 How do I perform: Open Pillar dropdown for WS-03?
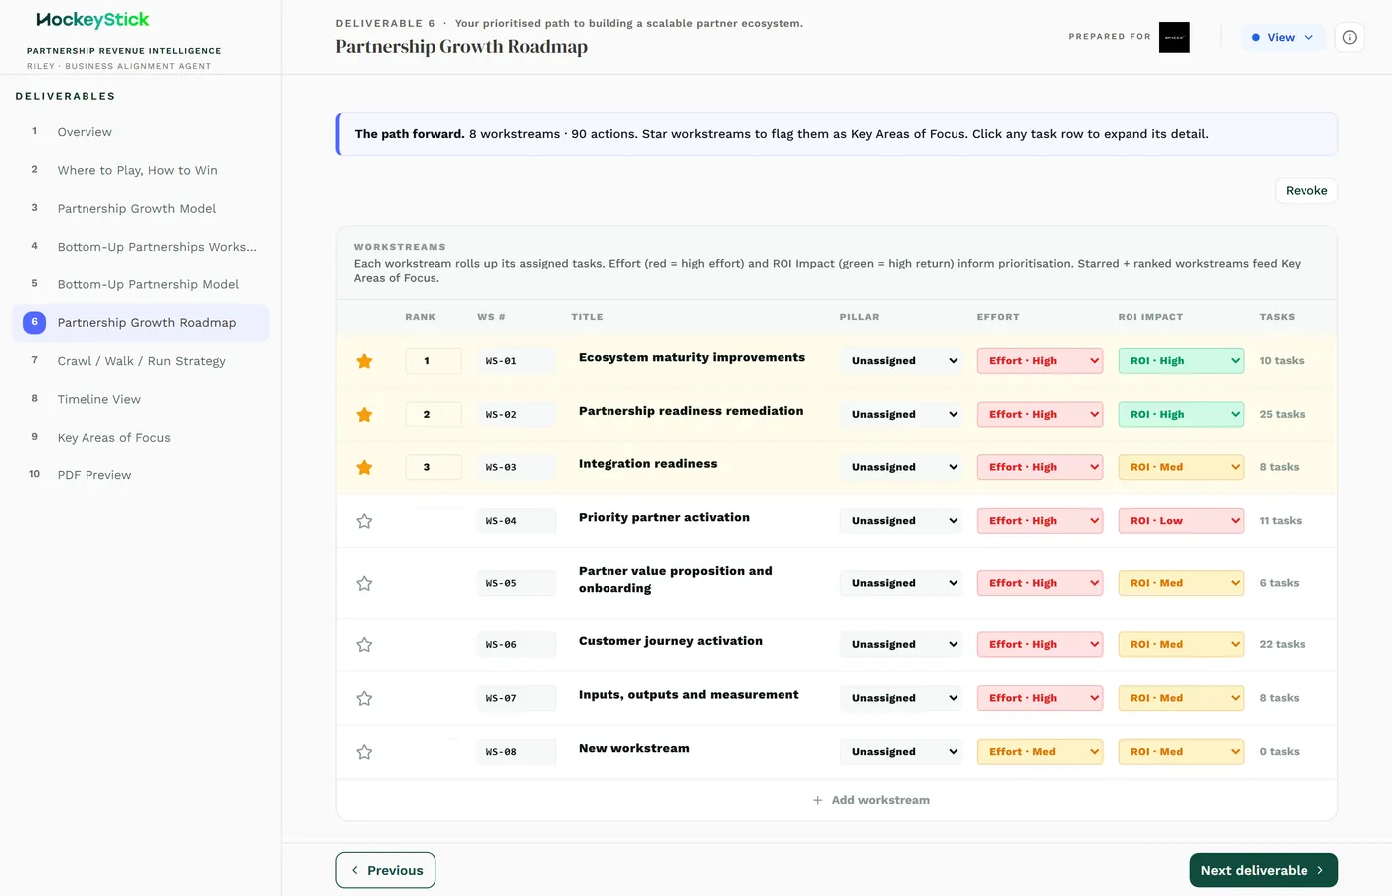click(x=902, y=467)
